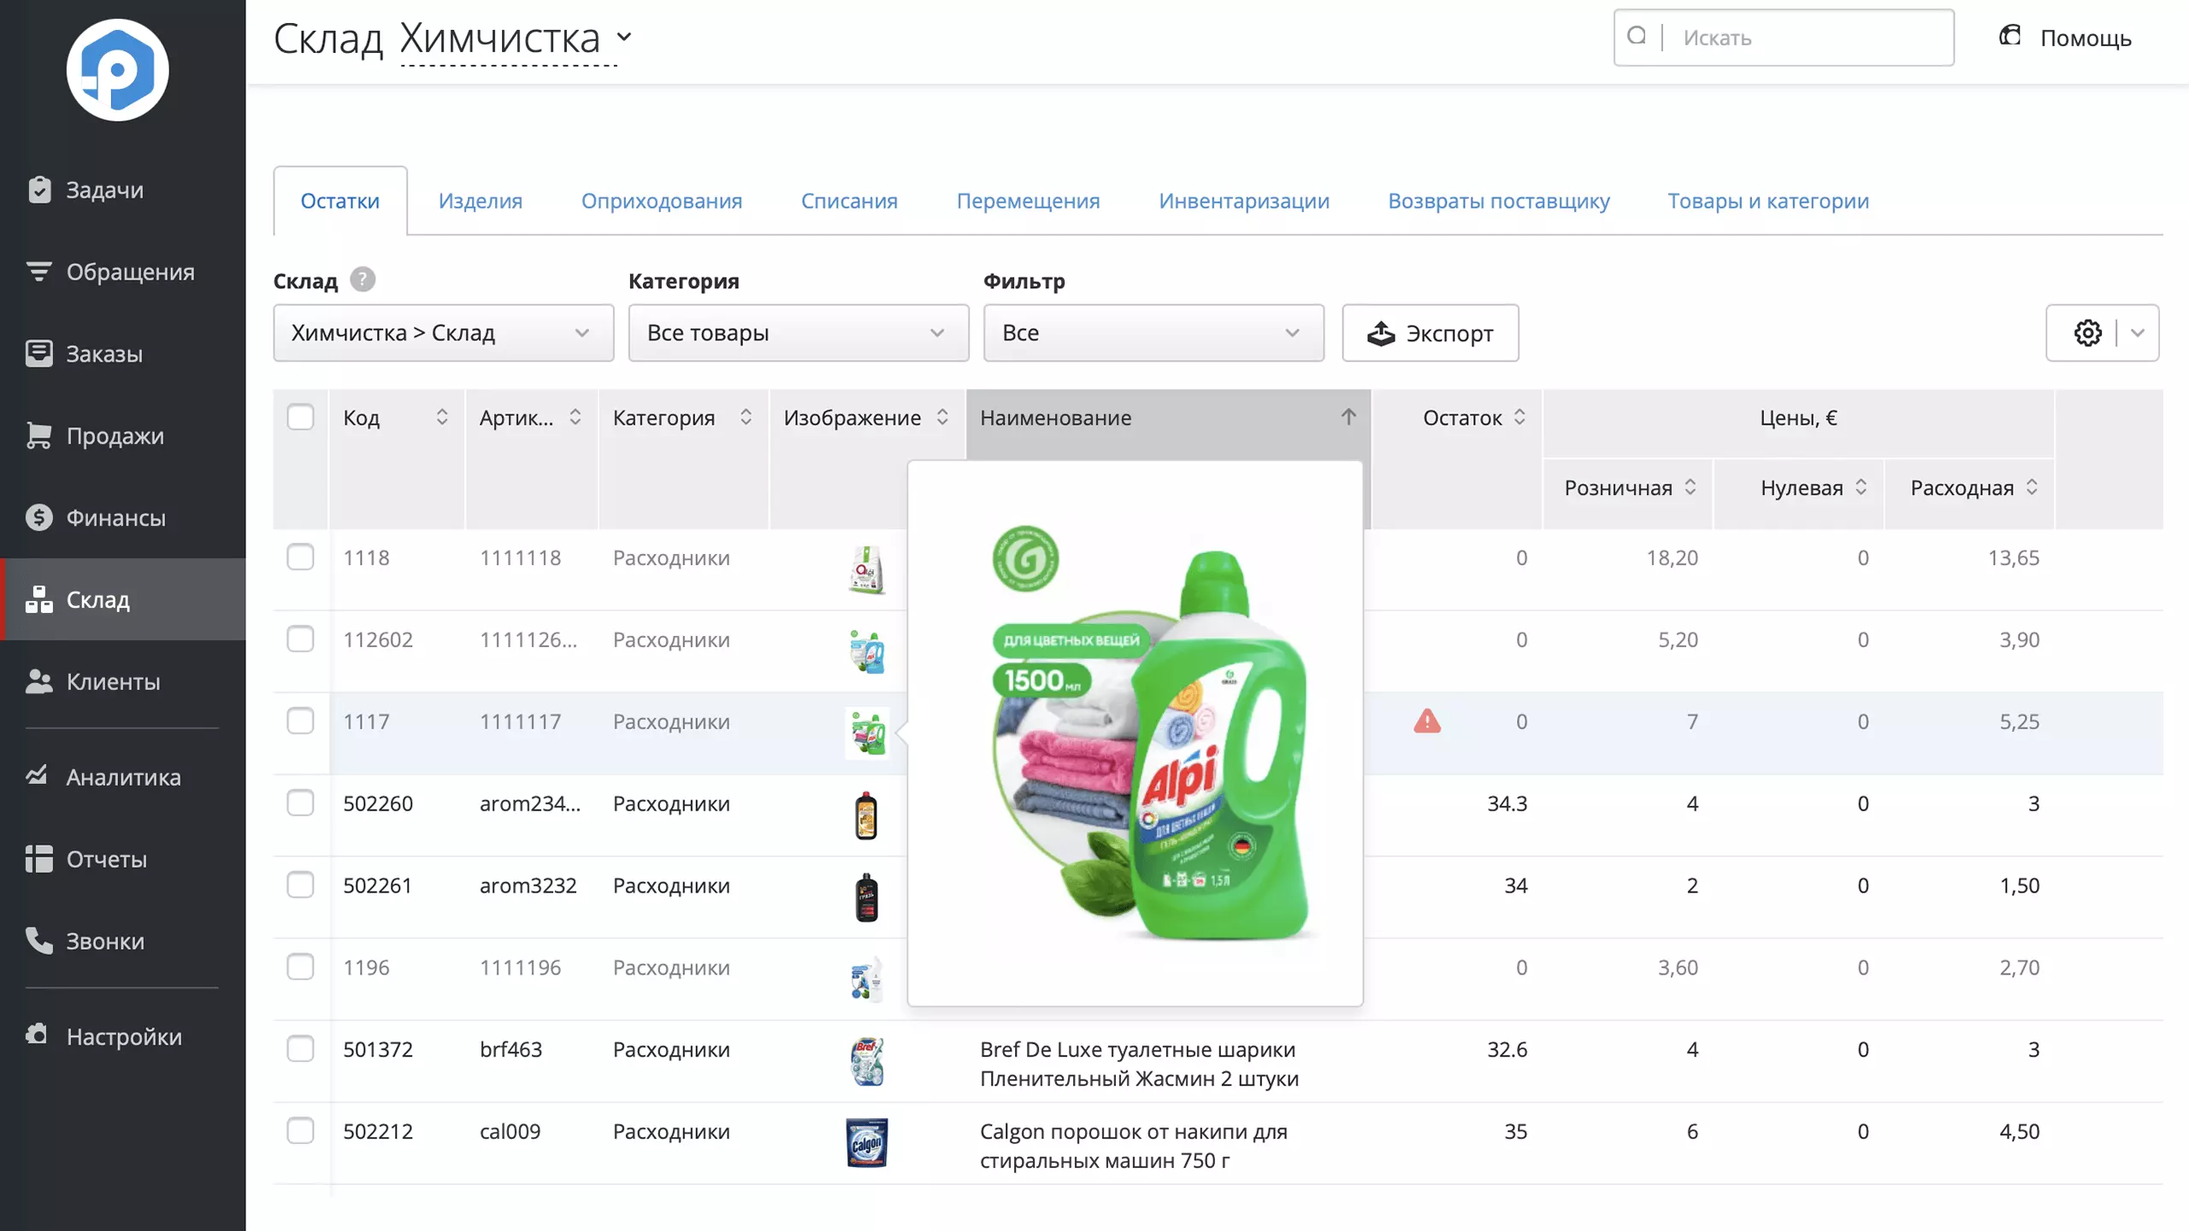Image resolution: width=2189 pixels, height=1231 pixels.
Task: Click the app logo in the sidebar
Action: point(118,70)
